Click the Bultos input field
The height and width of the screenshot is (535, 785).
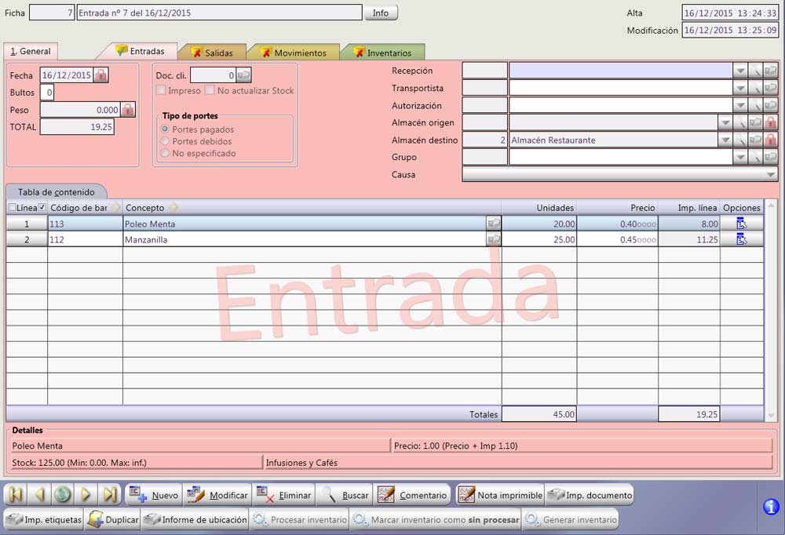(x=47, y=93)
